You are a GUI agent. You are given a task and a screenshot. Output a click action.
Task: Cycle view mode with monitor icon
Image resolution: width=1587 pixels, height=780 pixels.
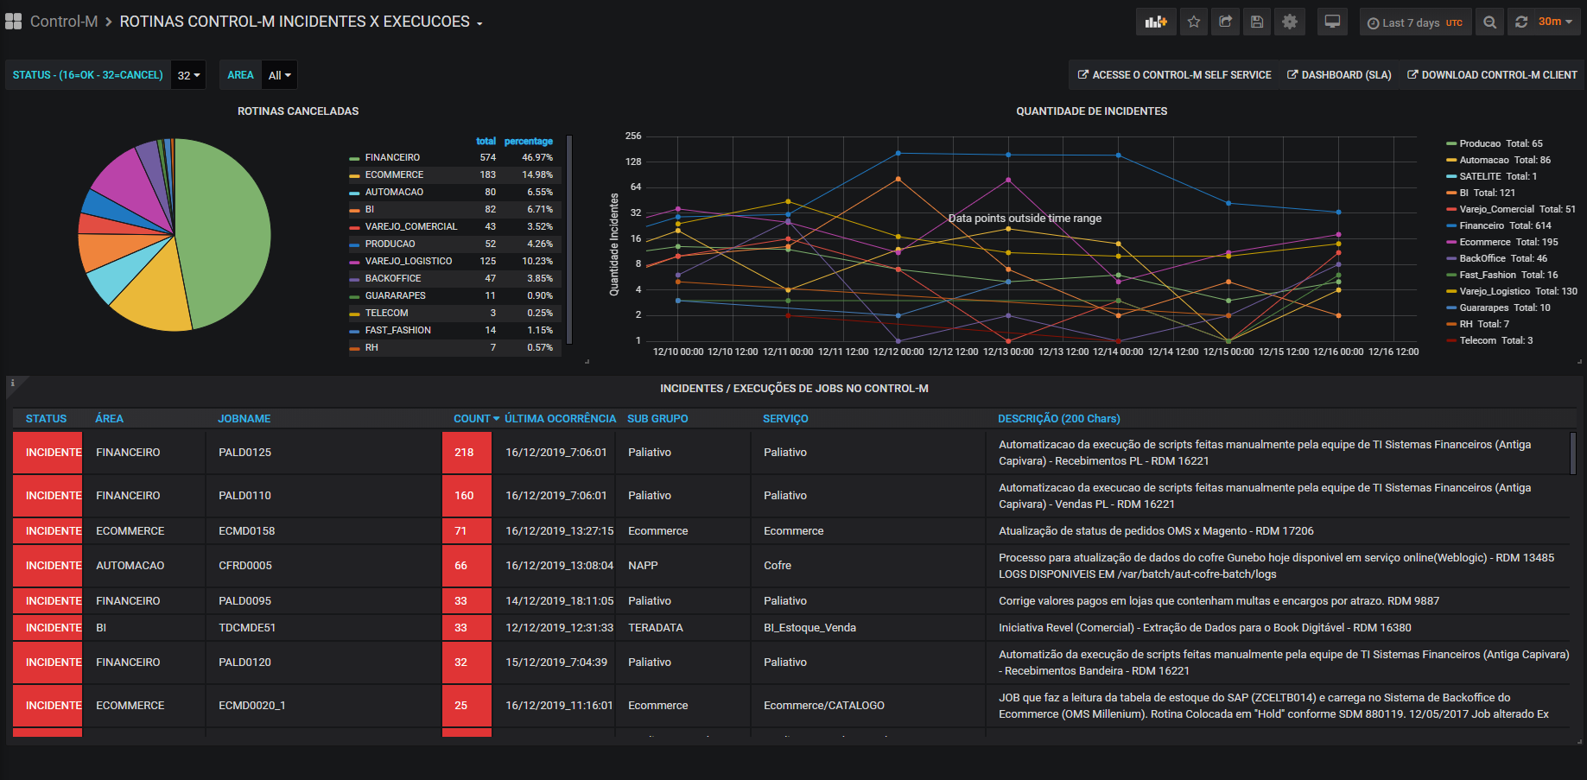tap(1332, 22)
